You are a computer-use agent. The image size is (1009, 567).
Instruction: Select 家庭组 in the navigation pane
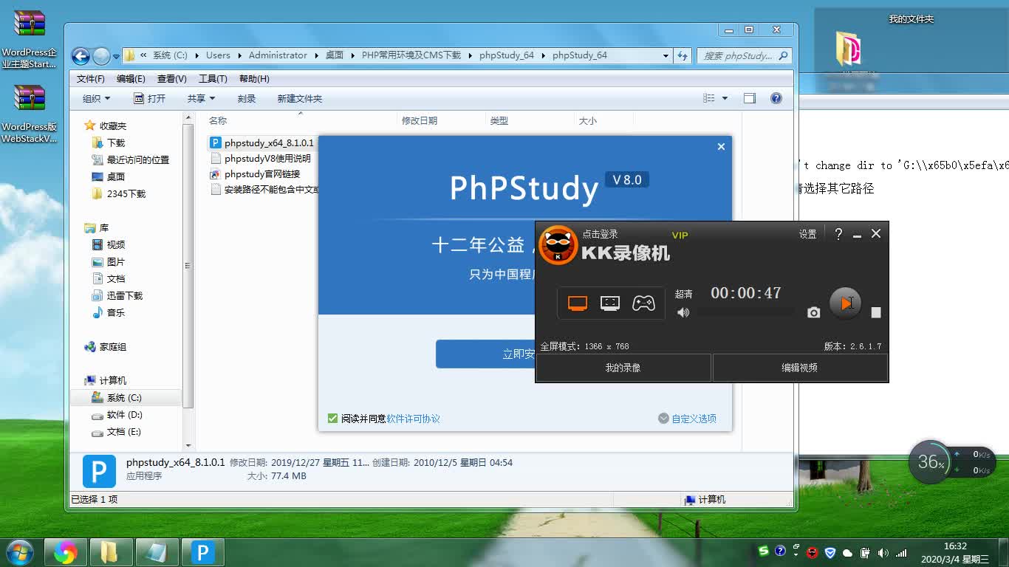click(105, 347)
